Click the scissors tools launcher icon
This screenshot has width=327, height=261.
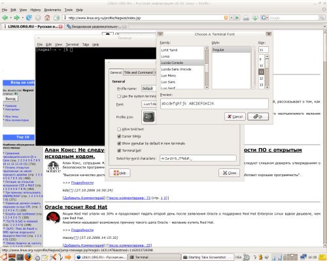pyautogui.click(x=53, y=257)
